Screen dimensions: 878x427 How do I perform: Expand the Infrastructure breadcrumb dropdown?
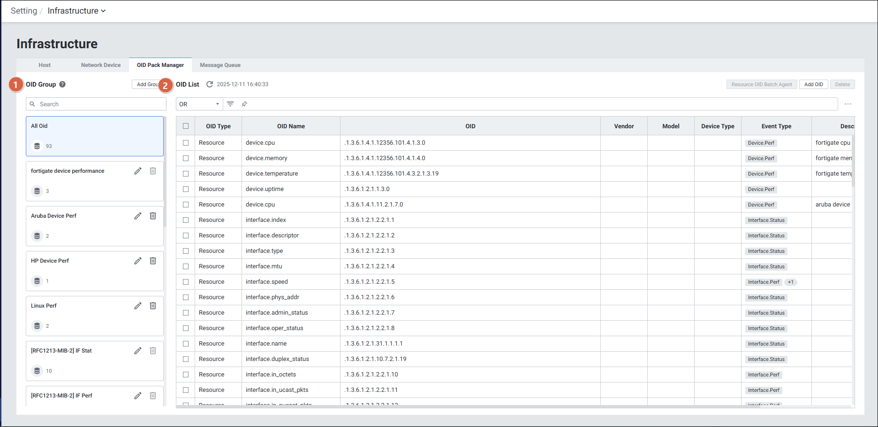pos(76,11)
